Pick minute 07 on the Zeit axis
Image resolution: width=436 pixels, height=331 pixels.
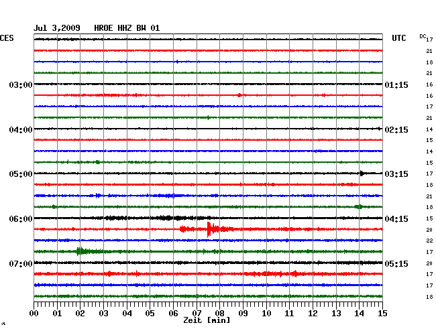click(x=197, y=314)
